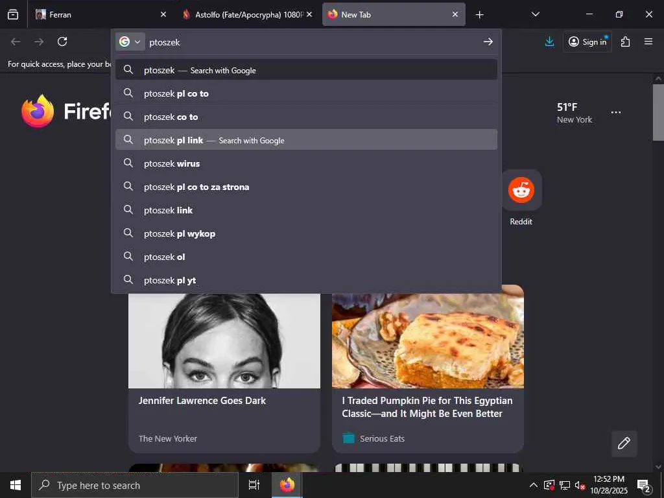664x498 pixels.
Task: Go back with the back arrow
Action: click(x=16, y=41)
